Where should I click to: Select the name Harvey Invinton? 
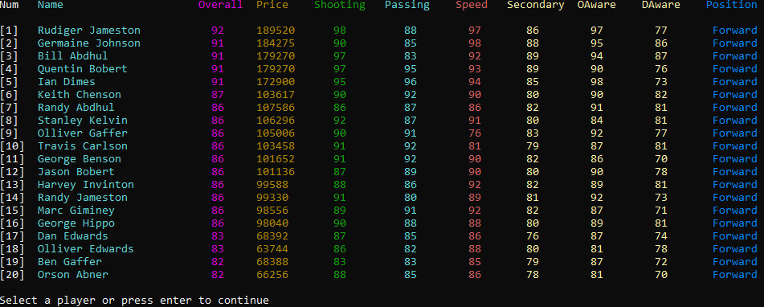86,185
